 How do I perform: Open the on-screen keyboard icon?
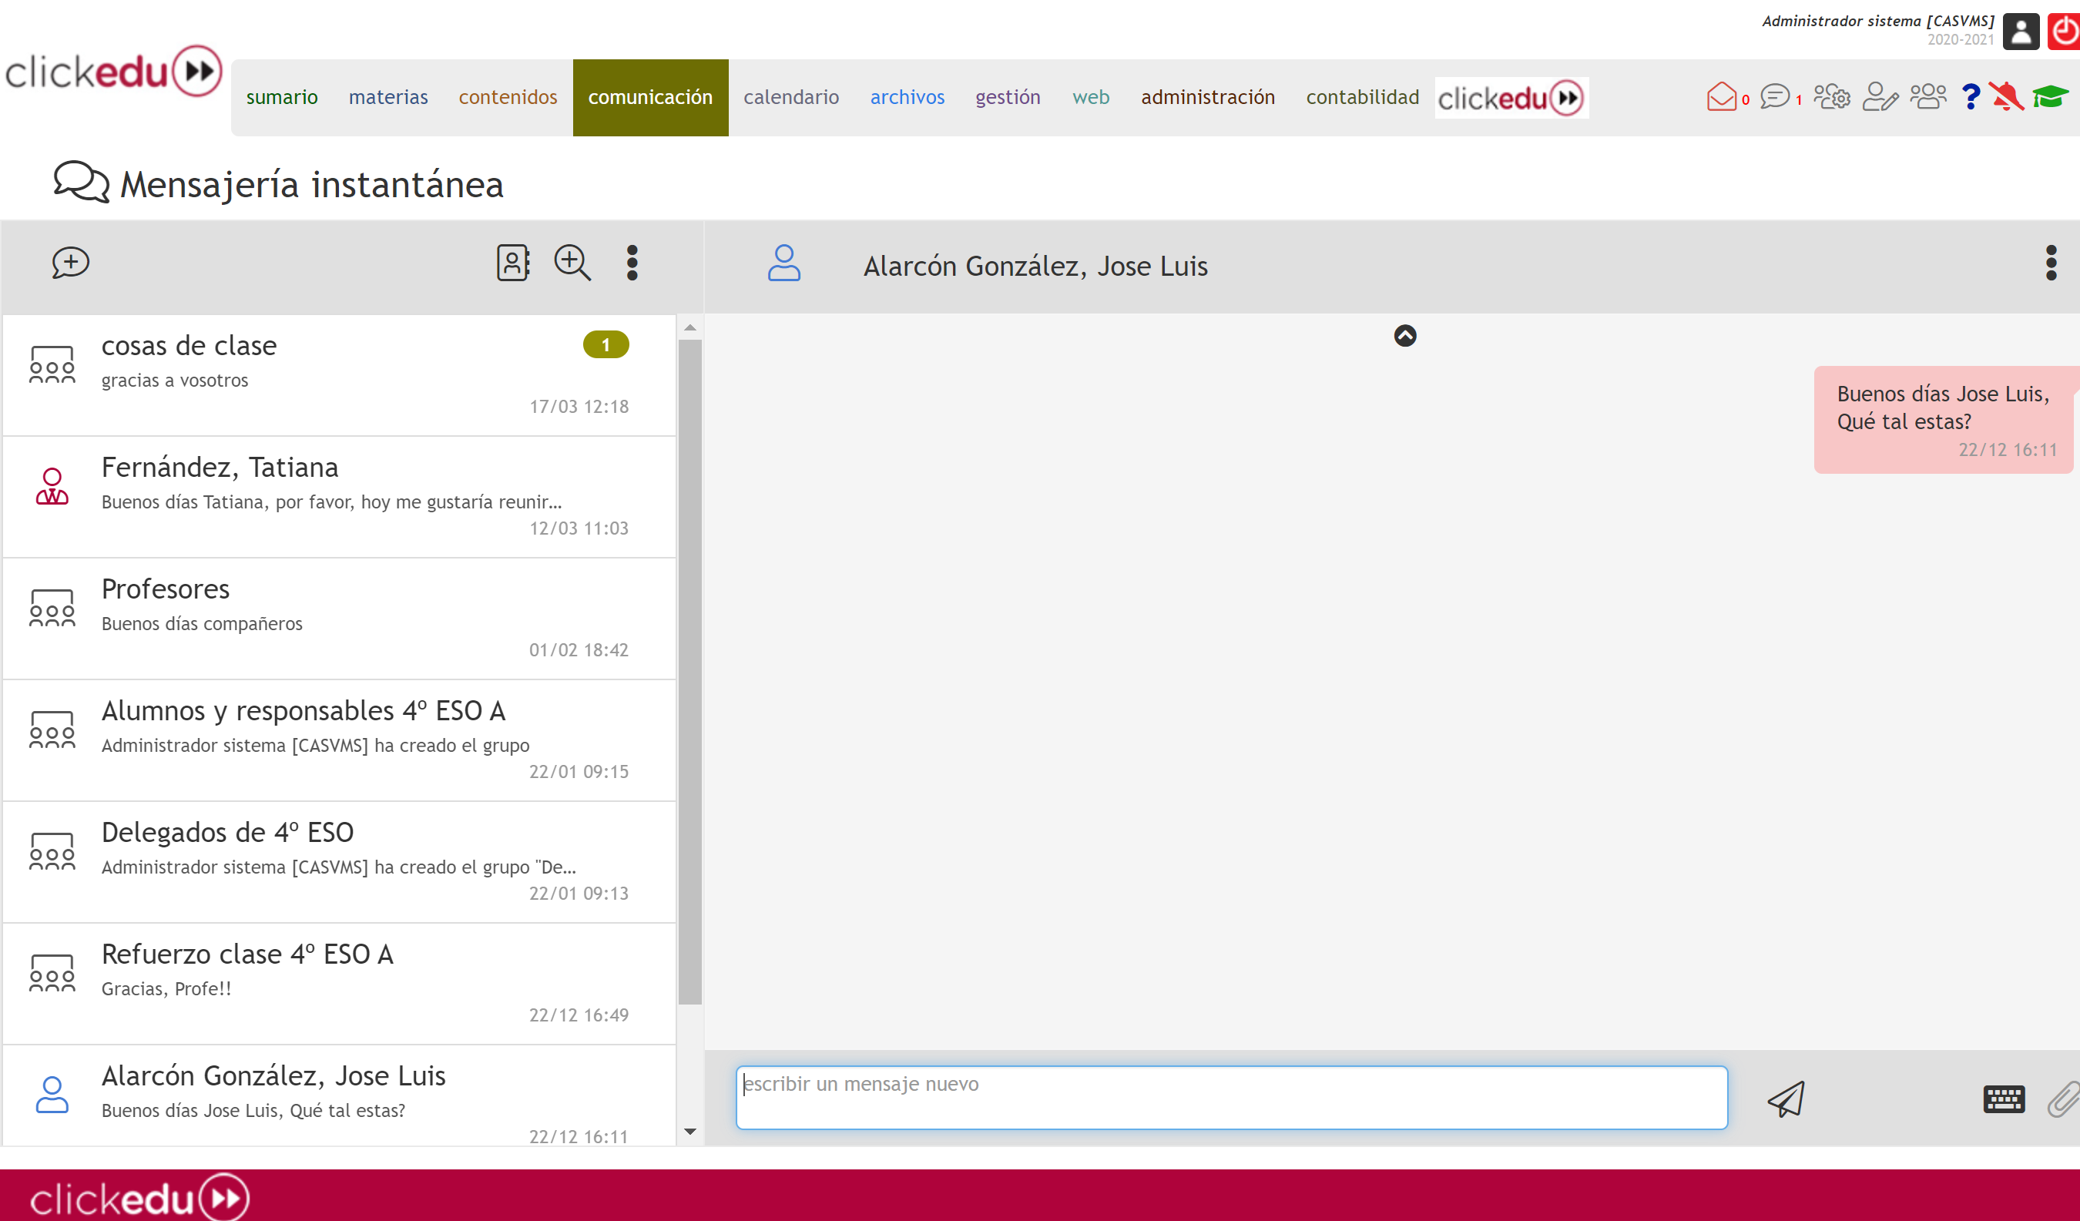pos(2003,1099)
